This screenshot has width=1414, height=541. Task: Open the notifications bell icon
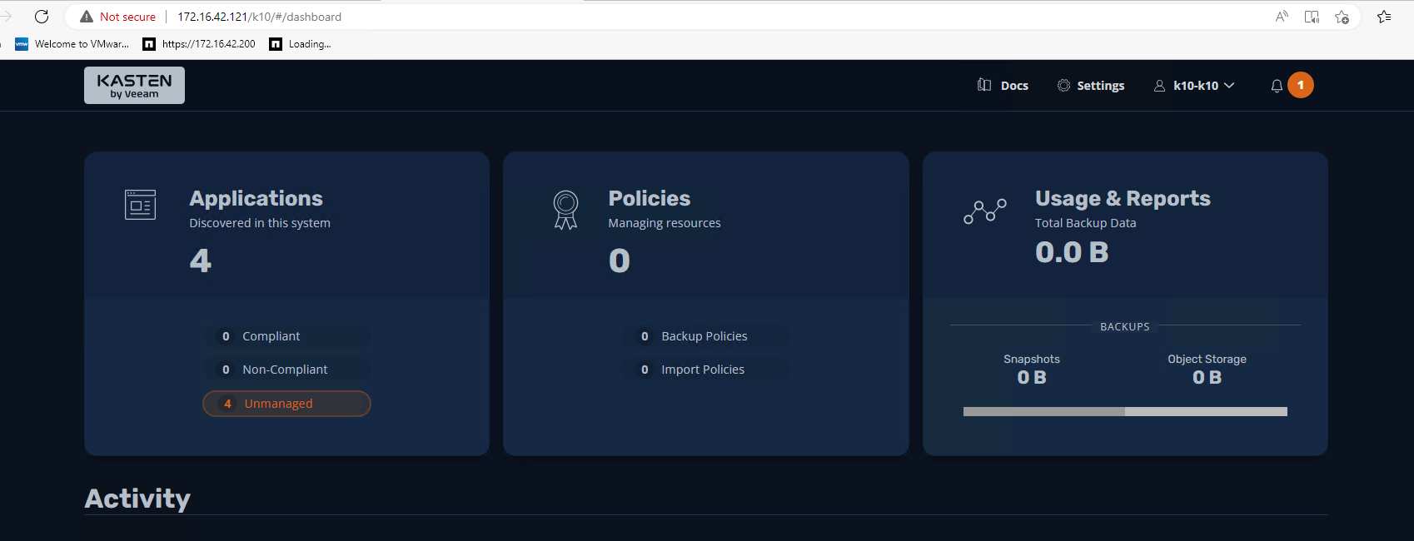point(1277,86)
